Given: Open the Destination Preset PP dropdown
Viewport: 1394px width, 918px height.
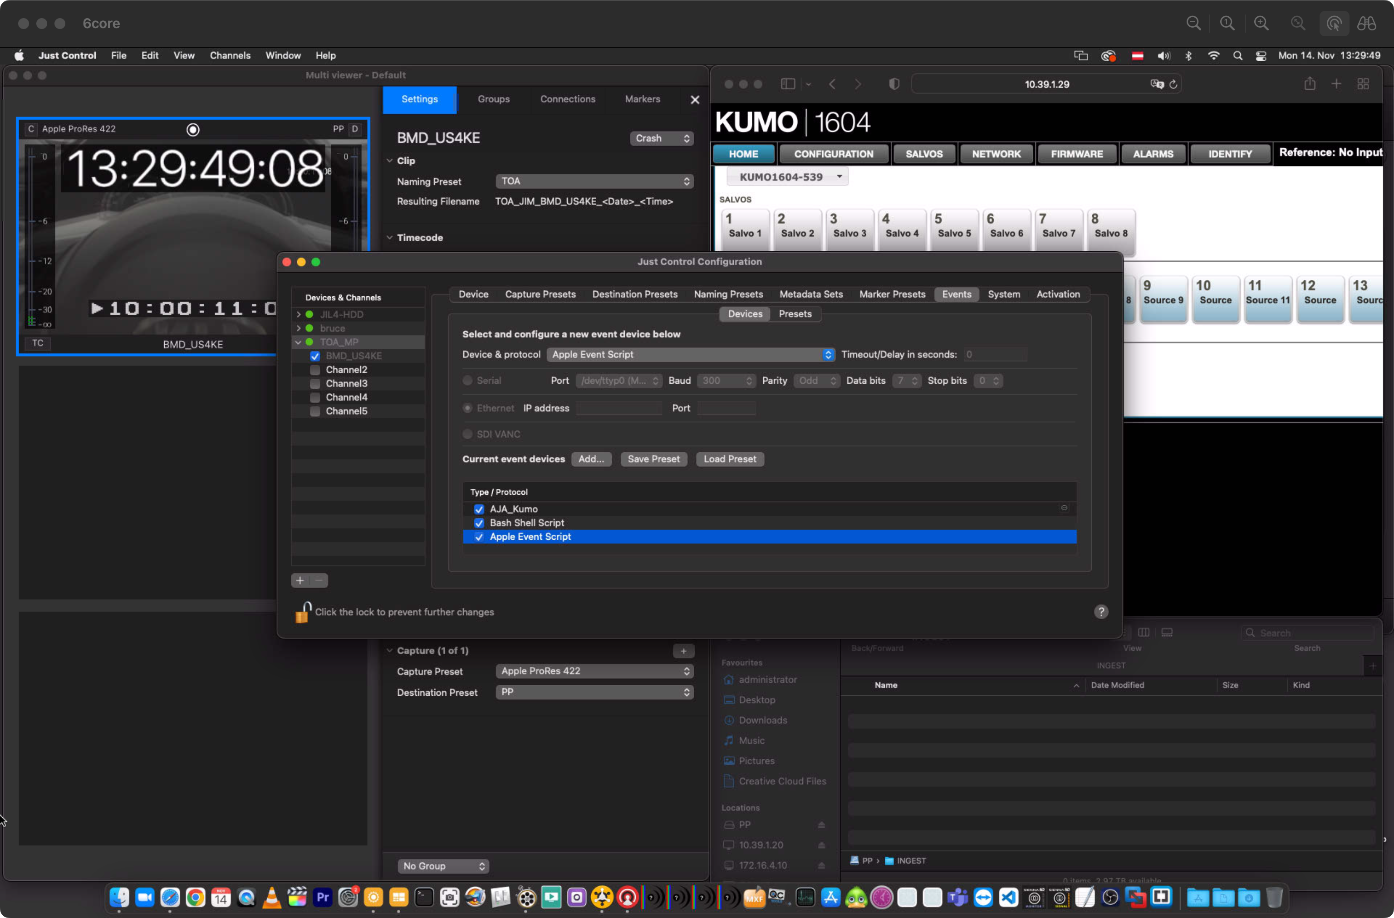Looking at the screenshot, I should coord(594,693).
